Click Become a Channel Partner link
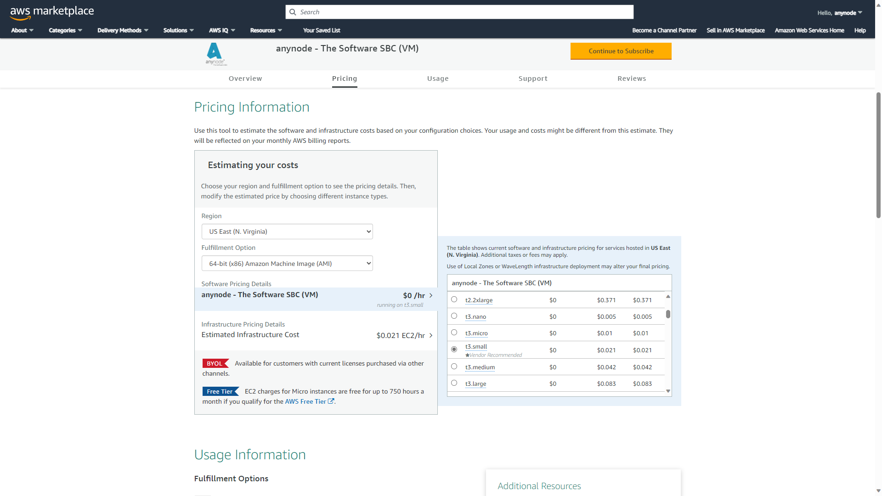Viewport: 882px width, 496px height. click(x=664, y=30)
